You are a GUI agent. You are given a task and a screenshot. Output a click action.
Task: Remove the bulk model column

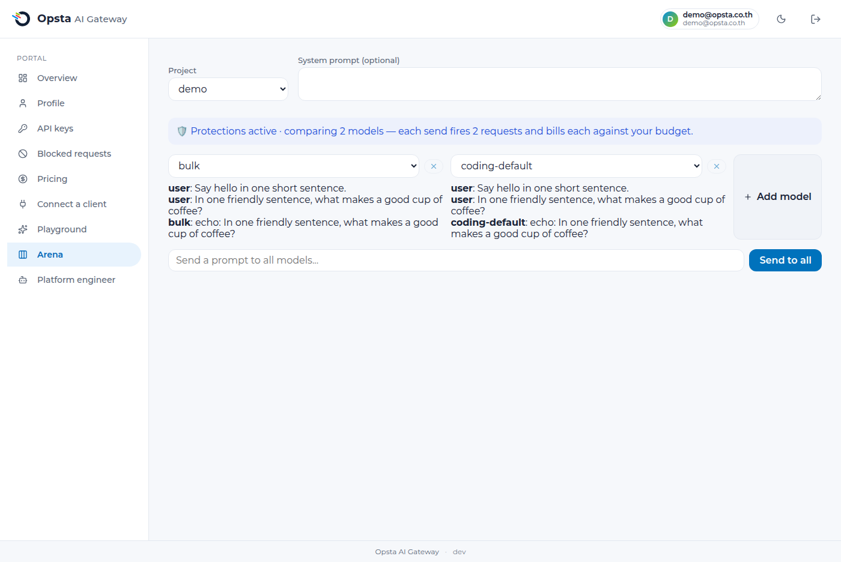(434, 166)
